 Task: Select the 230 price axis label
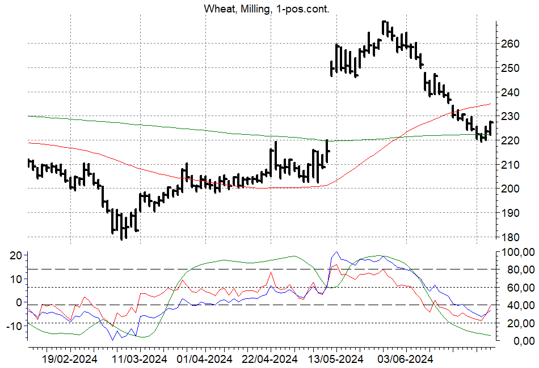[511, 116]
